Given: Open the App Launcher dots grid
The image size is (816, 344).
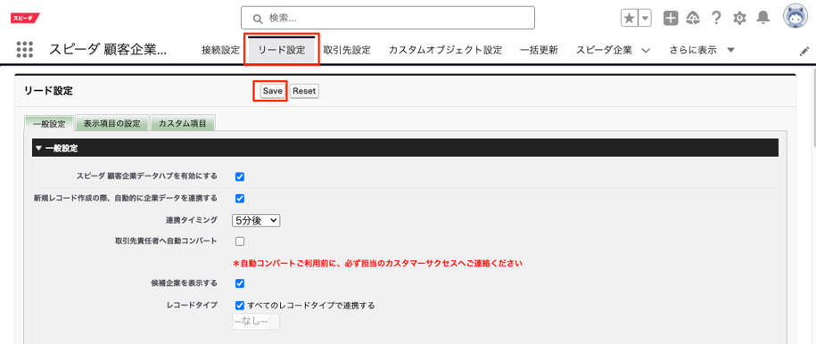Looking at the screenshot, I should (x=24, y=50).
